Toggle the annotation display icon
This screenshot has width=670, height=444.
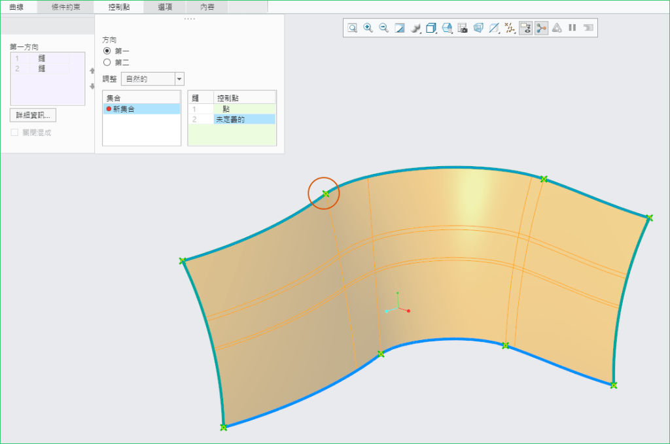[x=525, y=28]
